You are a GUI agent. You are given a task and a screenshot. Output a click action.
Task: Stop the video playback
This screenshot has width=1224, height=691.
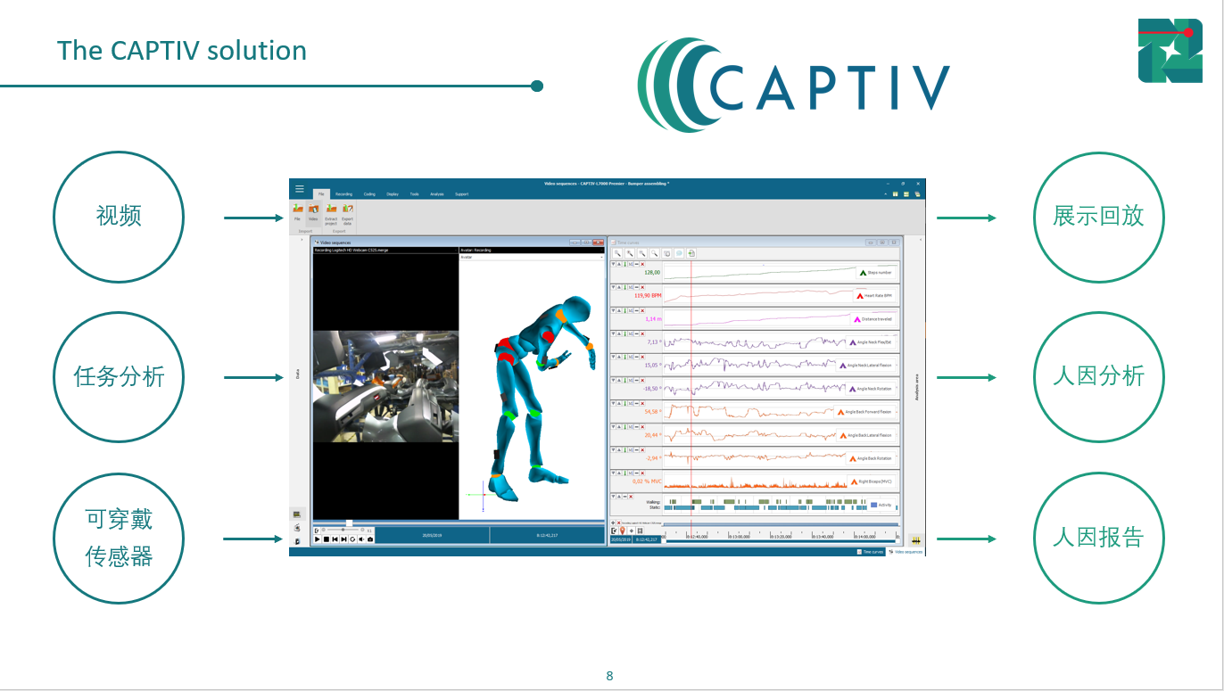[x=326, y=539]
